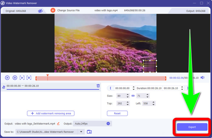Click the timeline's right end handle

165,78
